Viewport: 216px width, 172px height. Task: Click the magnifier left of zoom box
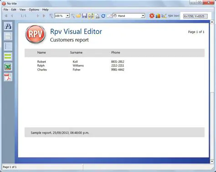(x=51, y=16)
